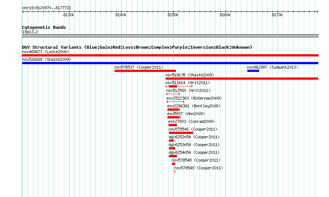This screenshot has width=329, height=197.
Task: Click the label 'nsv578548 (Cooper2011)'
Action: [x=196, y=160]
